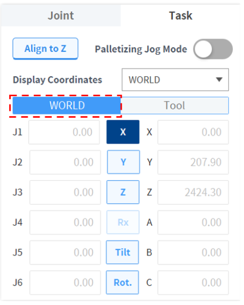Click the Z coordinate field showing 2424.30
The image size is (244, 305).
click(x=193, y=192)
